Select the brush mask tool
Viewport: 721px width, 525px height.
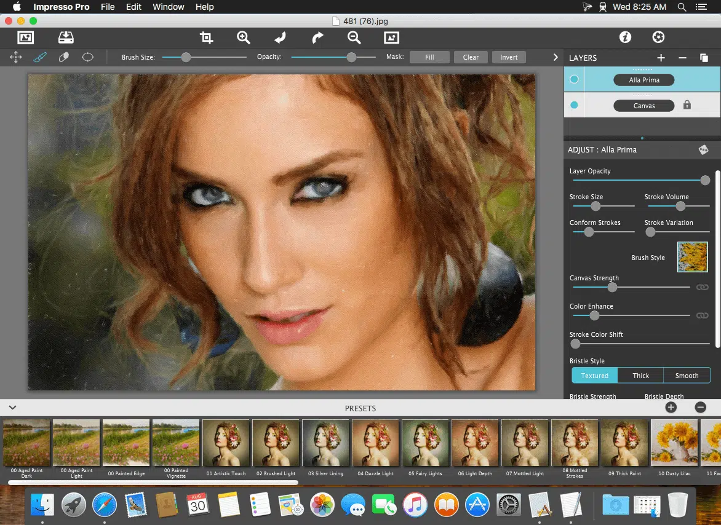tap(39, 57)
